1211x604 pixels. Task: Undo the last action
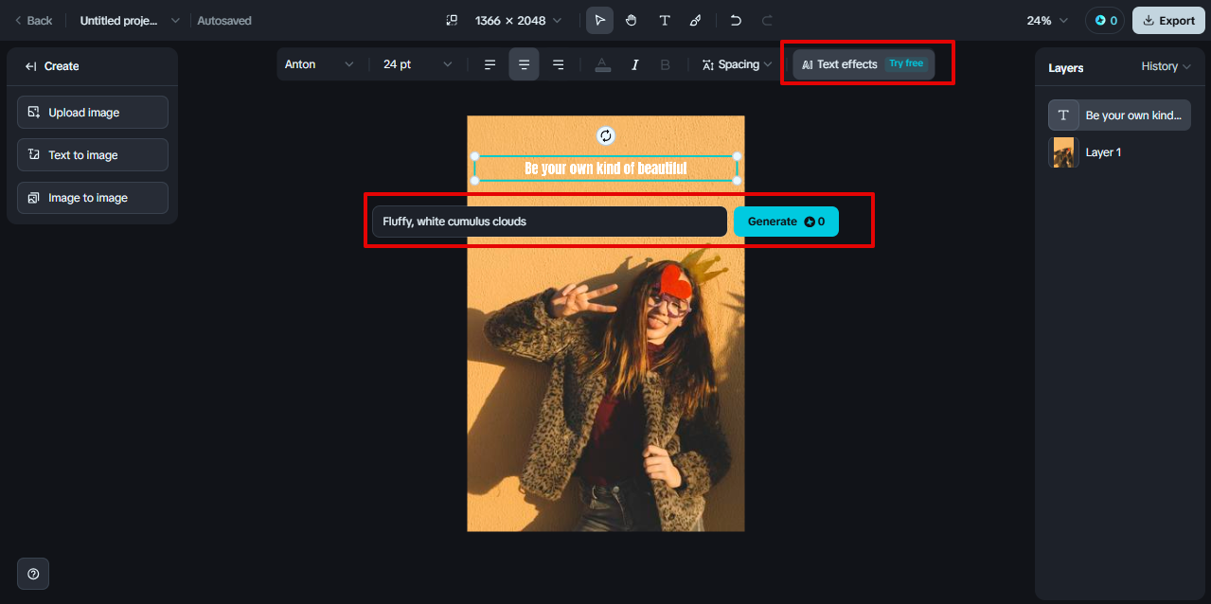tap(736, 20)
